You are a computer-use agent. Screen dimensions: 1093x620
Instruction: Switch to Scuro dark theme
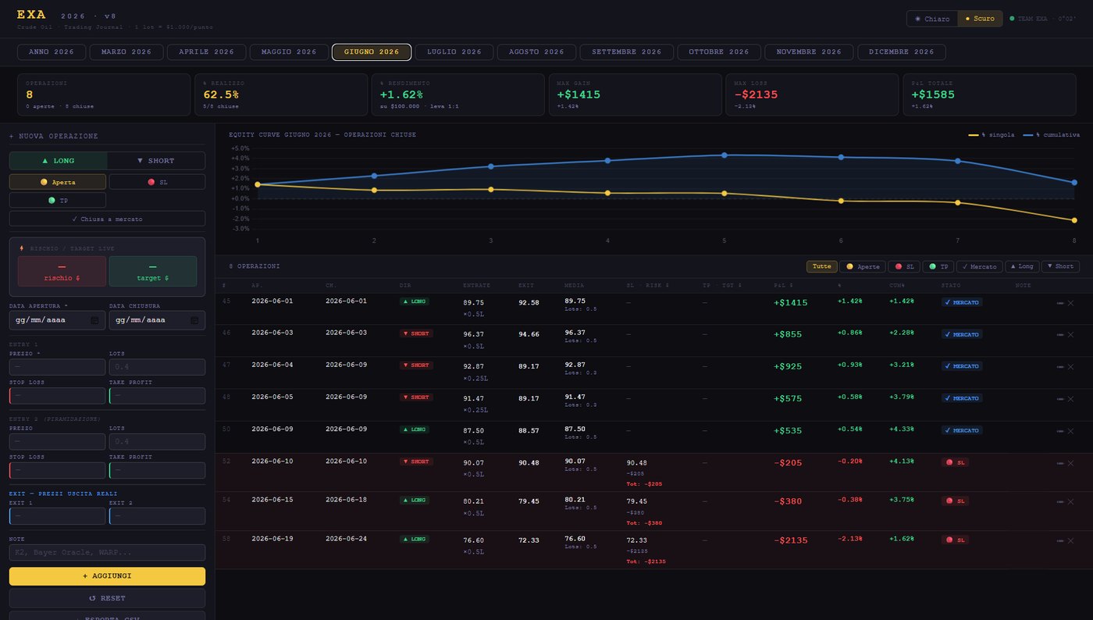(x=980, y=19)
